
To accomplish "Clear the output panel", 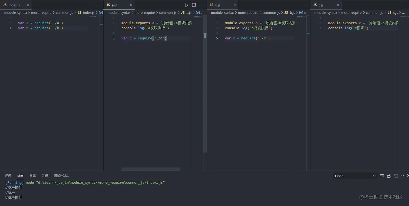I will click(382, 176).
